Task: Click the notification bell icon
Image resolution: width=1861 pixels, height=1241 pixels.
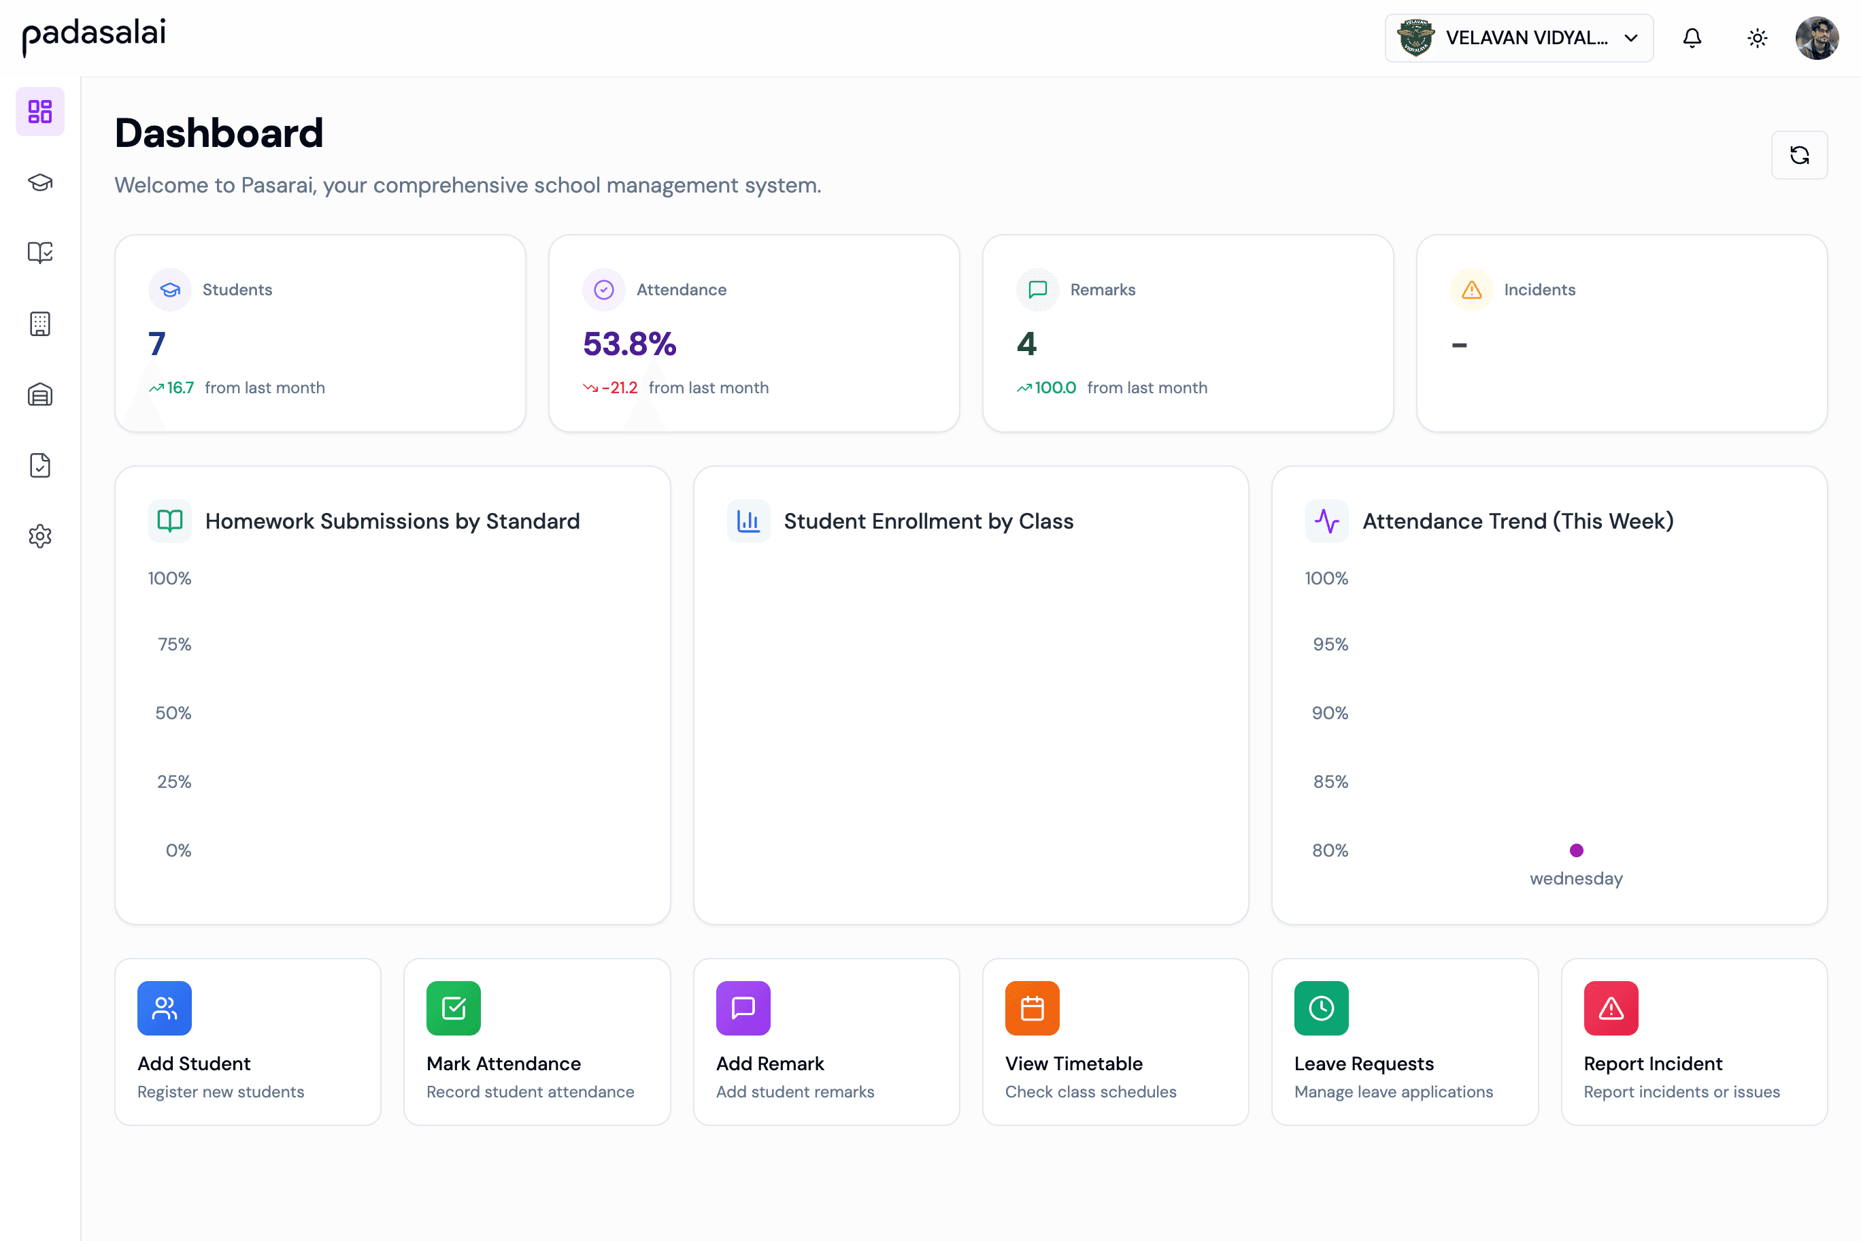Action: [1692, 37]
